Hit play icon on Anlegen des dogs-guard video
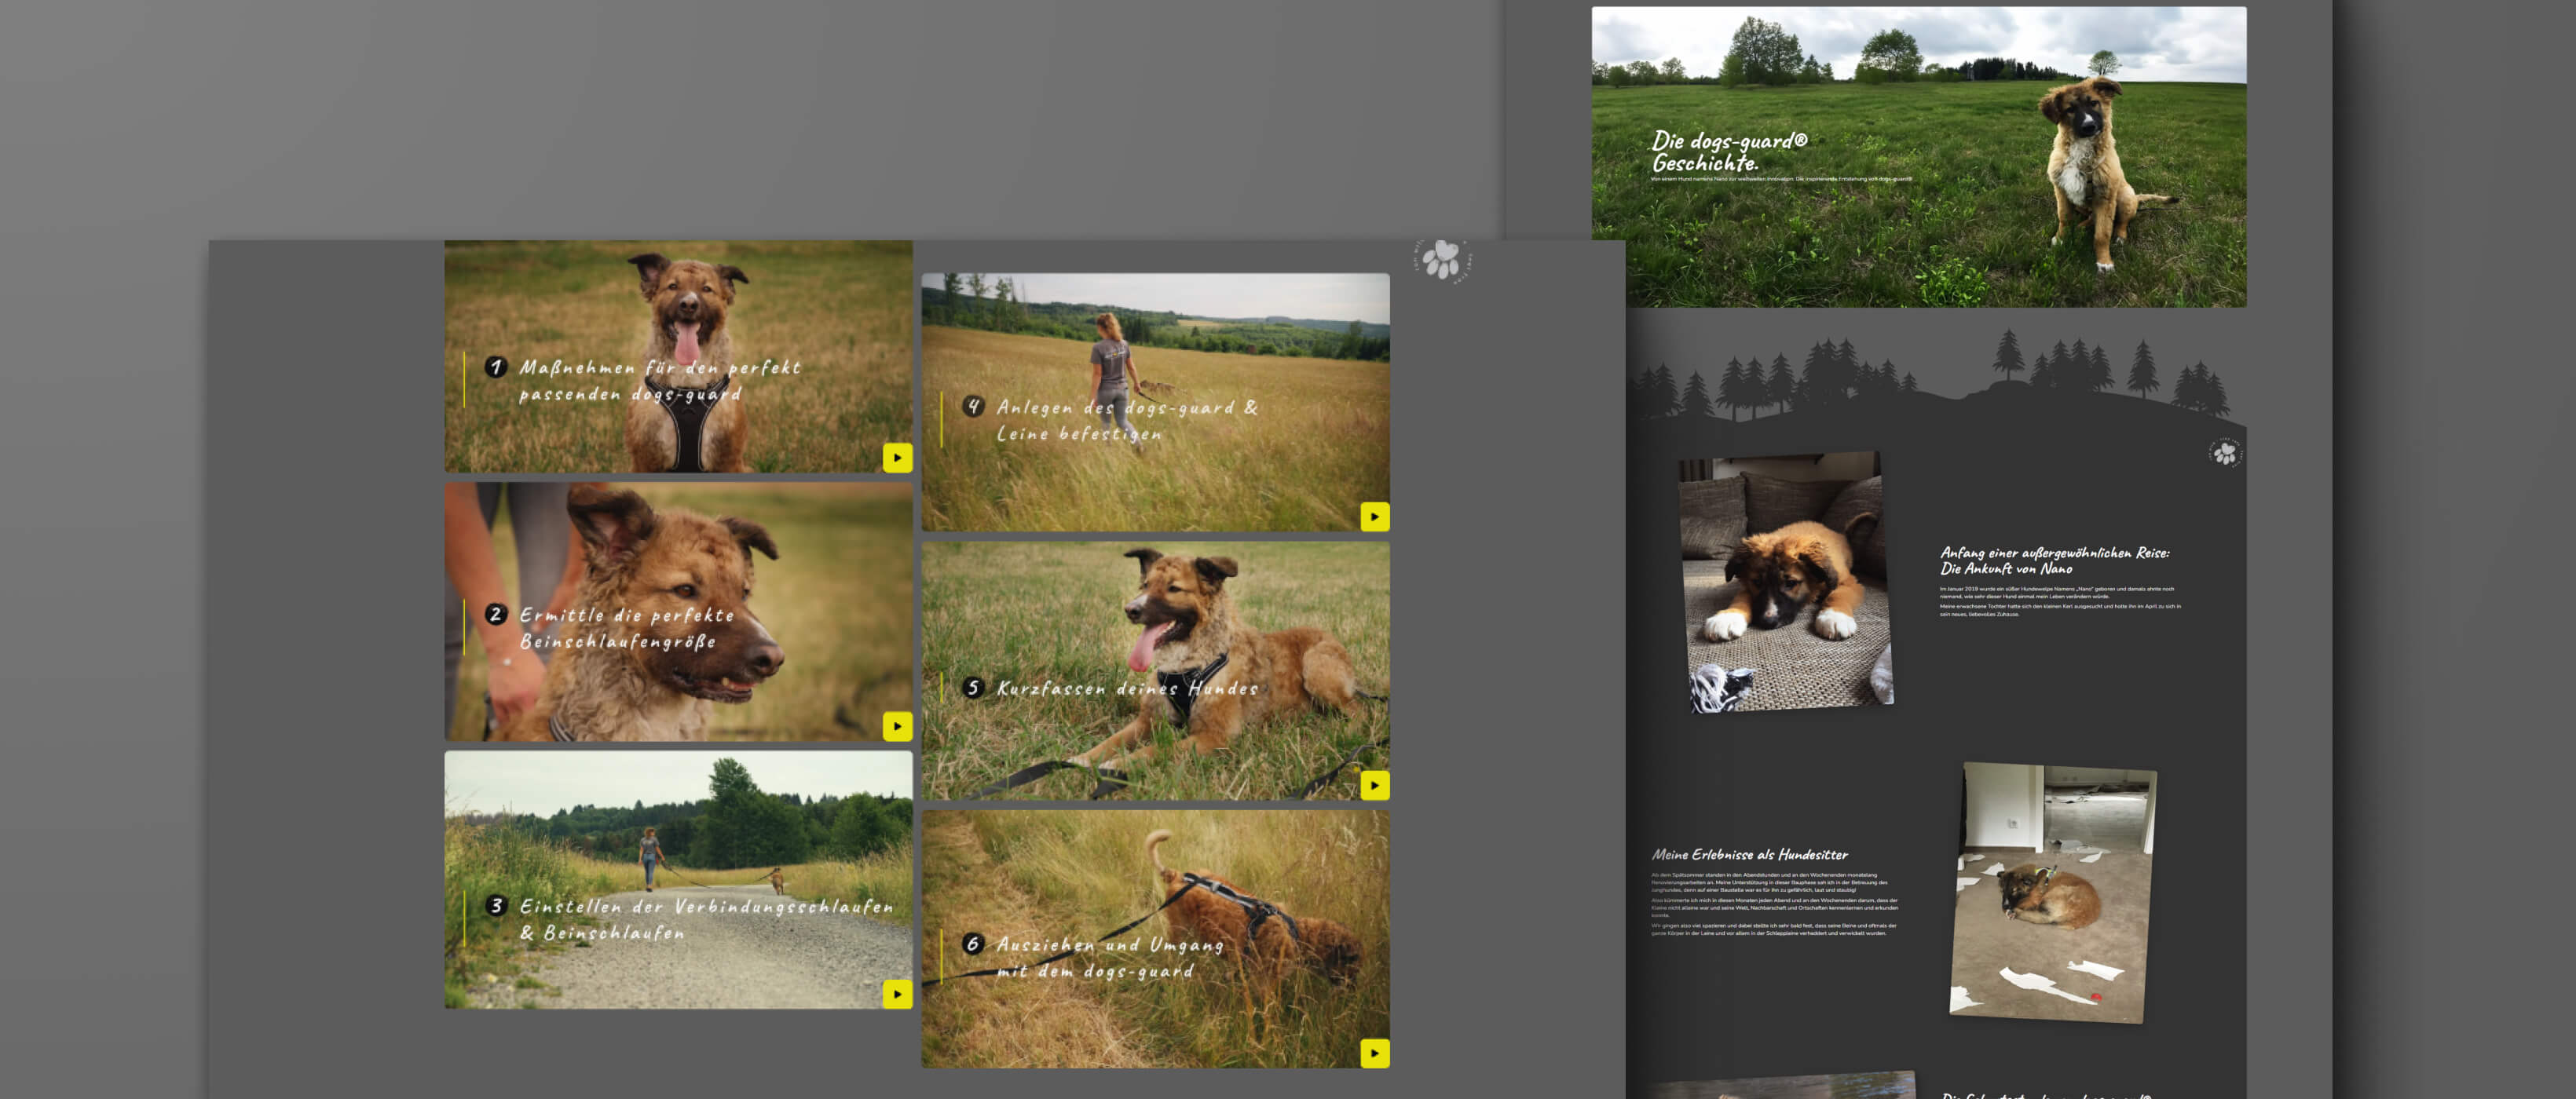Image resolution: width=2576 pixels, height=1099 pixels. (x=1375, y=517)
